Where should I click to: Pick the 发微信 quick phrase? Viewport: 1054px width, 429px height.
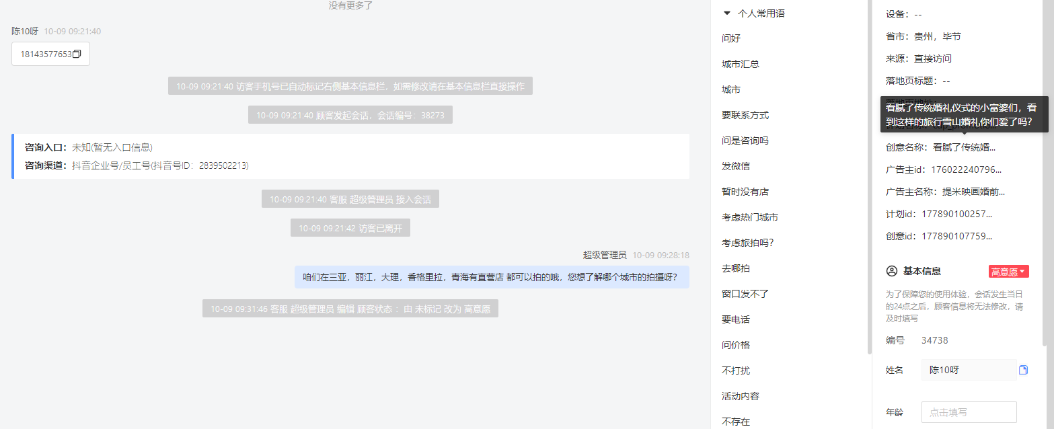(x=736, y=166)
